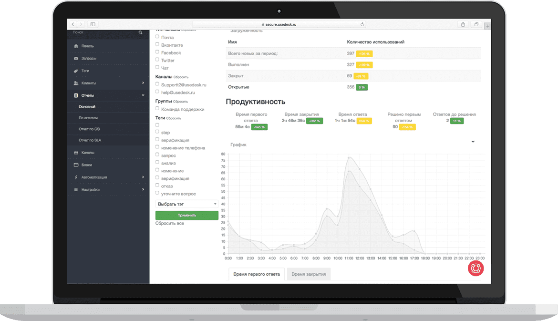Click the chart peak point at 11:00
Image resolution: width=558 pixels, height=321 pixels.
[349, 157]
